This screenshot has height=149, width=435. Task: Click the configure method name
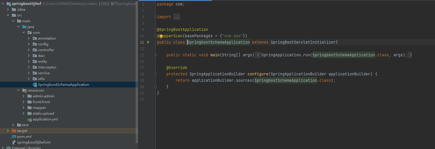coord(258,74)
